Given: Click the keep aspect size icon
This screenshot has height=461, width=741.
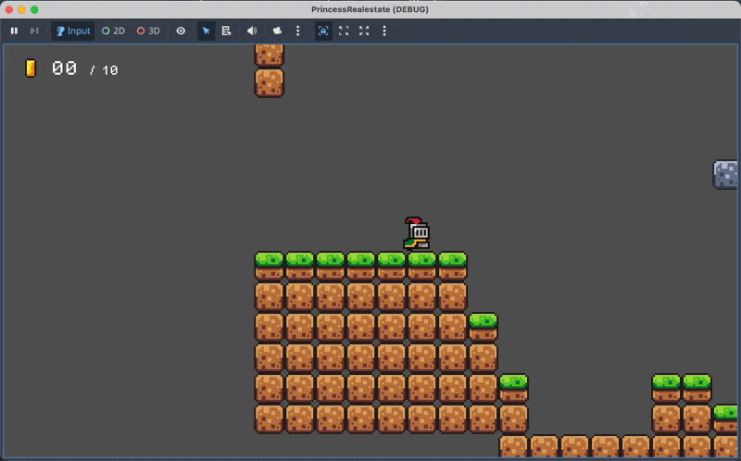Looking at the screenshot, I should (344, 31).
